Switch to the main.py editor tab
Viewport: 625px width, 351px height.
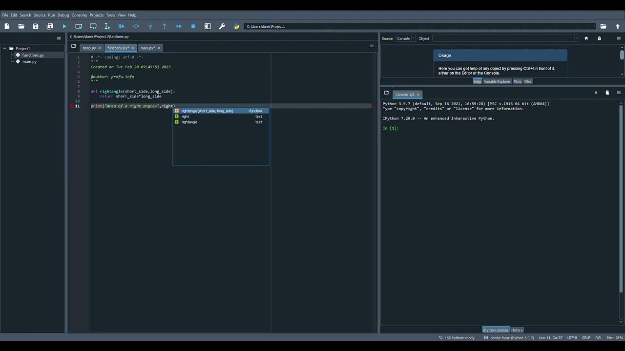(x=147, y=48)
